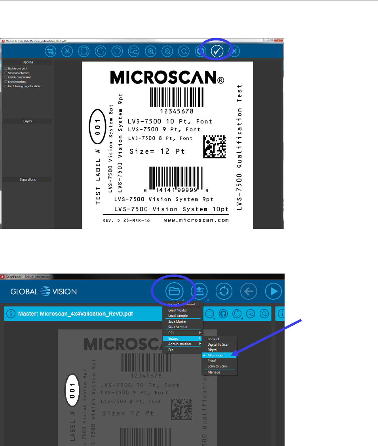The image size is (378, 446).
Task: Select the Zoom to area tool in Master File
Action: pos(134,51)
